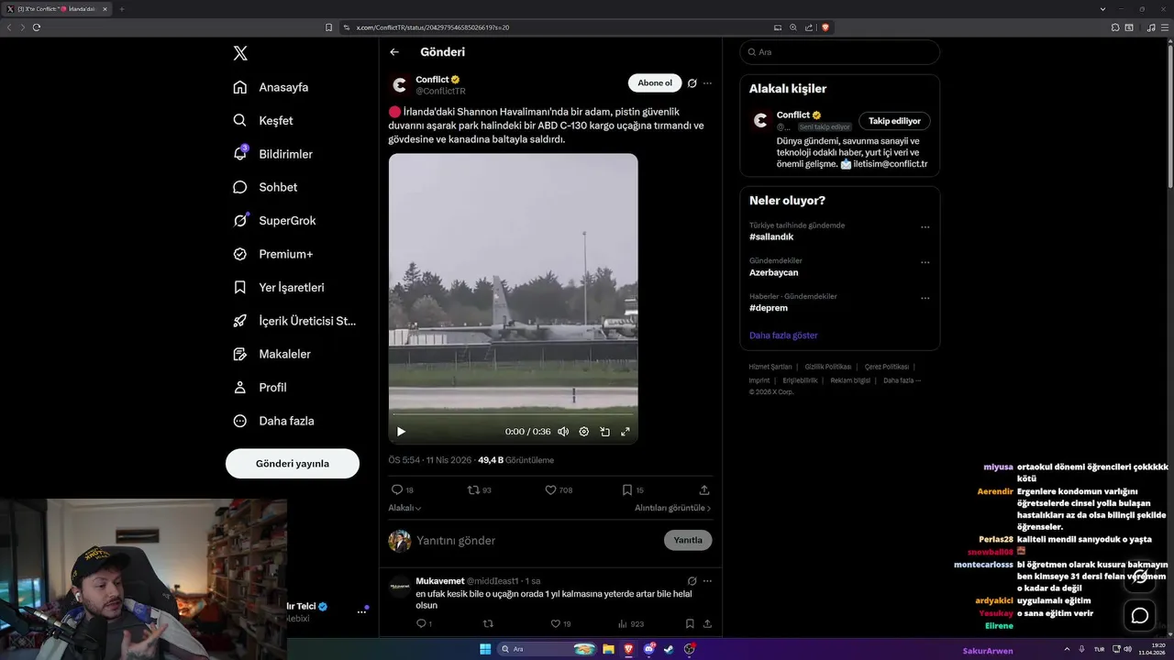The image size is (1174, 660).
Task: Play the video
Action: pyautogui.click(x=401, y=432)
